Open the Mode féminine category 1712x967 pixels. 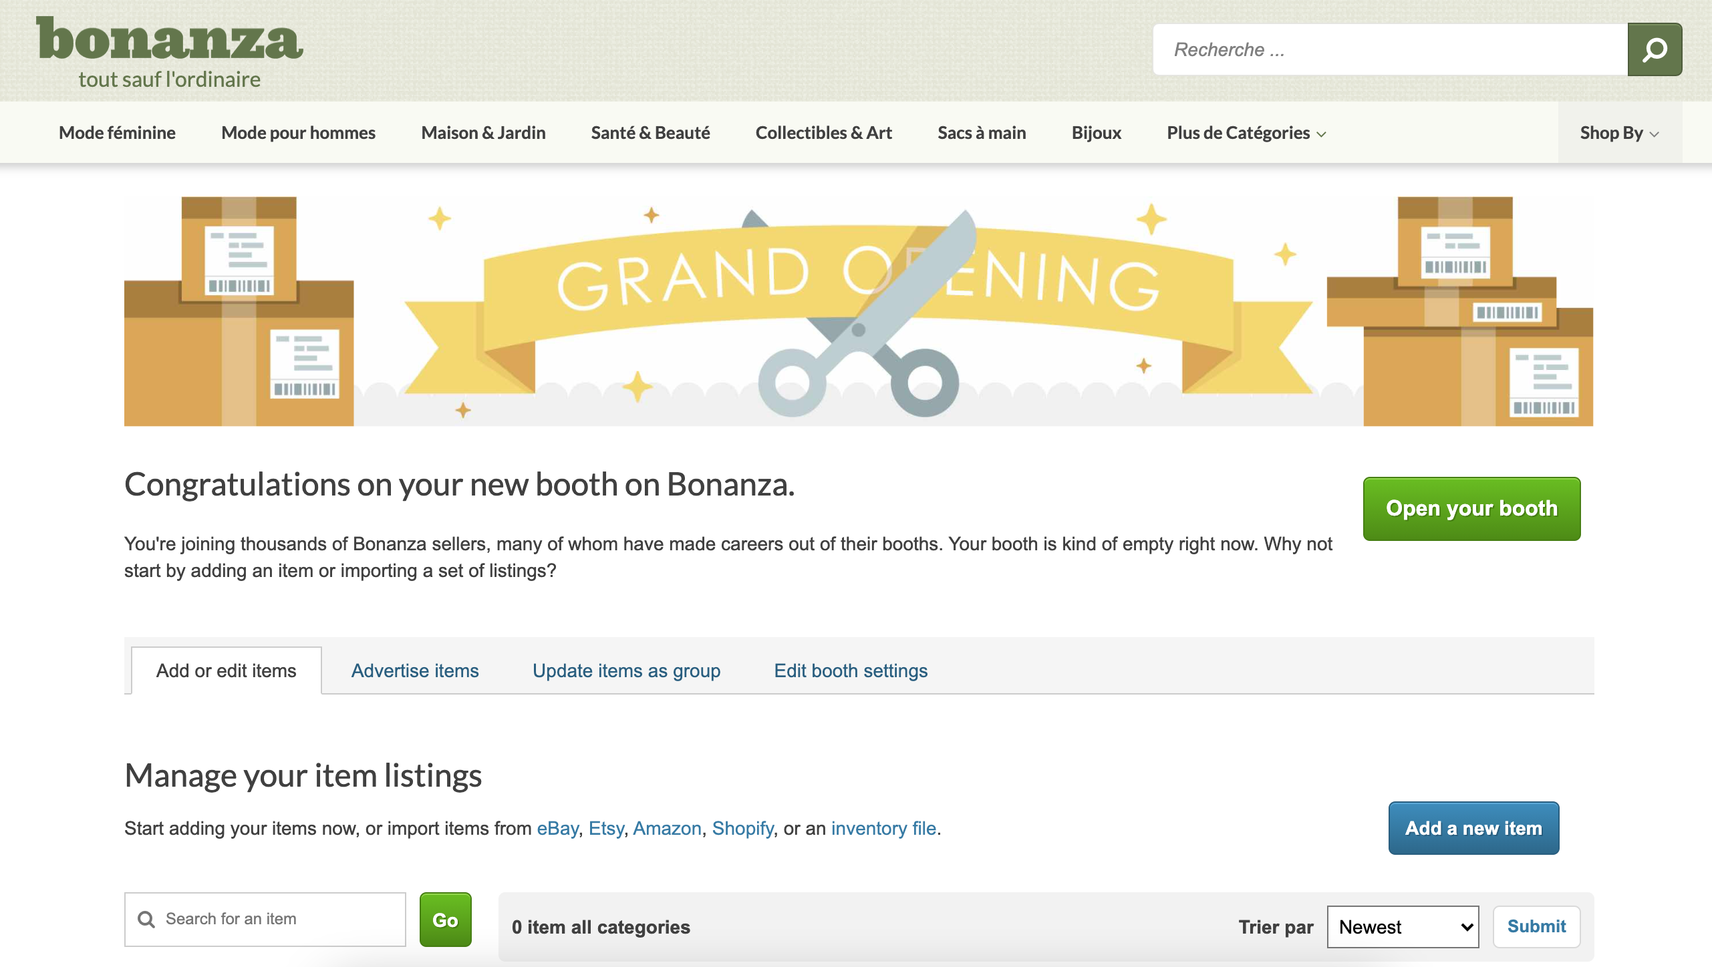point(117,133)
